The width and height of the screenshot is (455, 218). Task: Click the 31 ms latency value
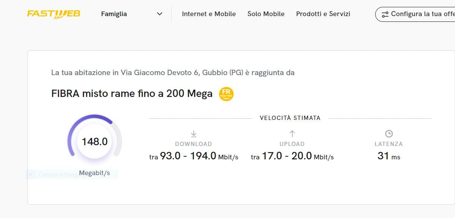[389, 156]
